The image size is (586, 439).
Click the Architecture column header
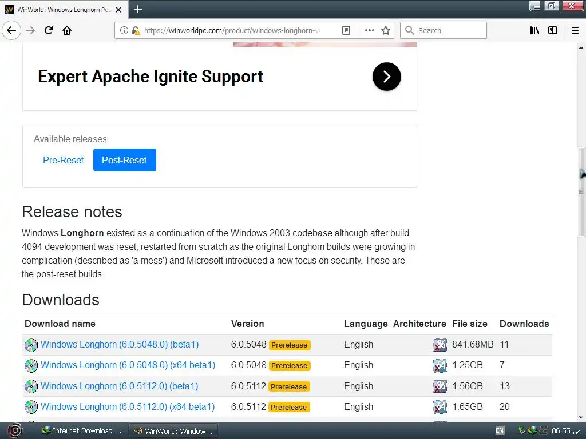pos(419,324)
